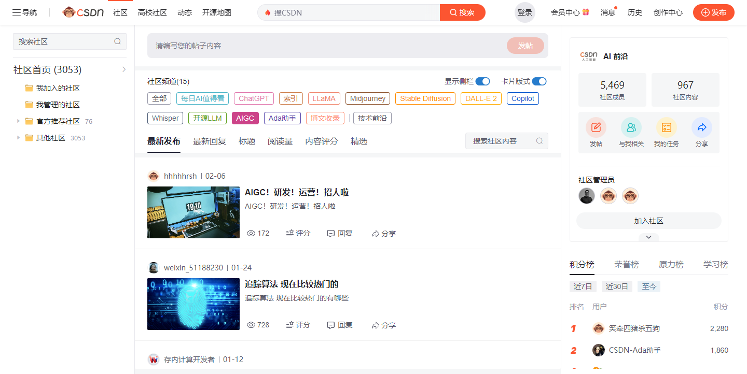Click the chevron next to 社区首页 (3053)
Screen dimensions: 747x374
click(124, 69)
